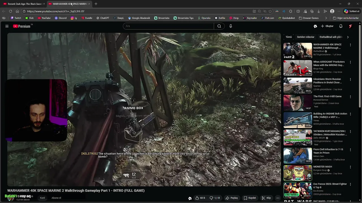Viewport: 362px width, 203px height.
Task: Show next filter chips arrow
Action: point(348,37)
